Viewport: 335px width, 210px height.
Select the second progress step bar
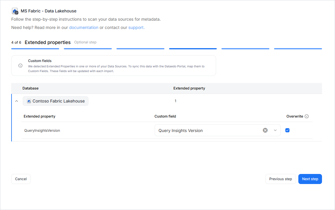(88, 49)
